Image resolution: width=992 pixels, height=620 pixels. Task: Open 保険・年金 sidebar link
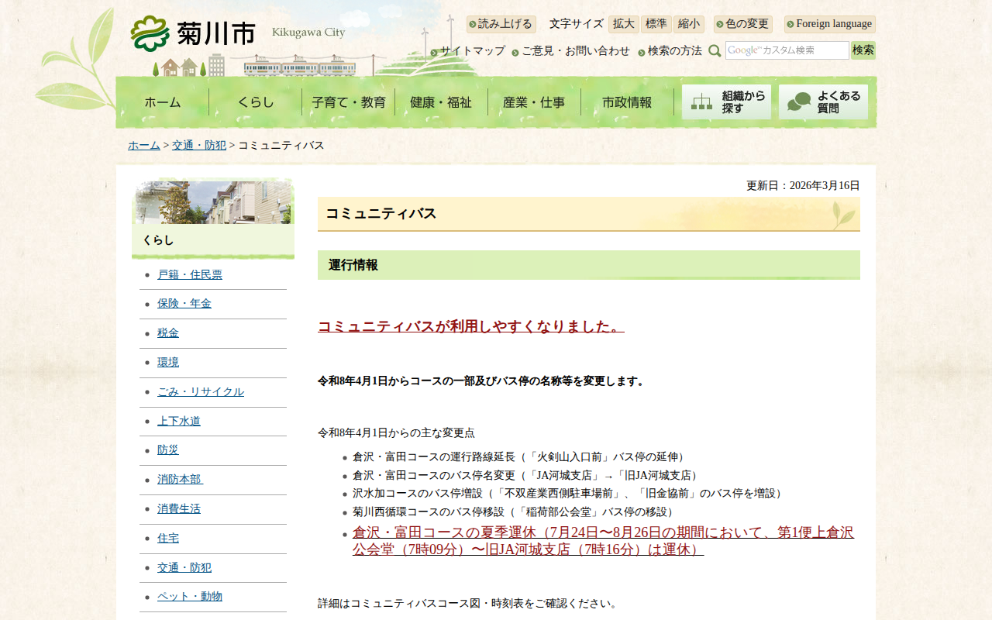[184, 304]
